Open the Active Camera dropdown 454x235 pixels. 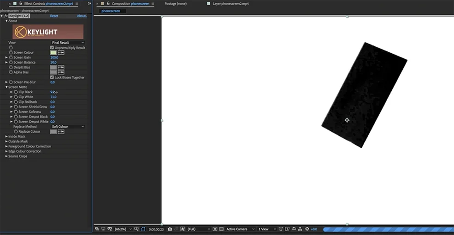(x=240, y=229)
